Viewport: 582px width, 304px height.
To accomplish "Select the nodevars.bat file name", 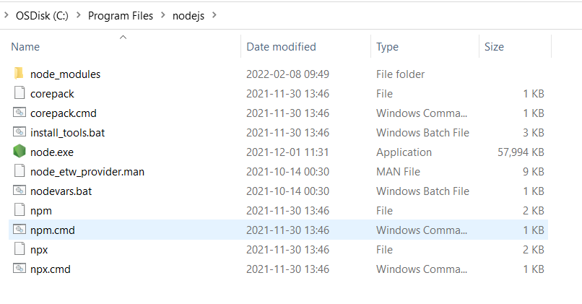I will (x=61, y=191).
